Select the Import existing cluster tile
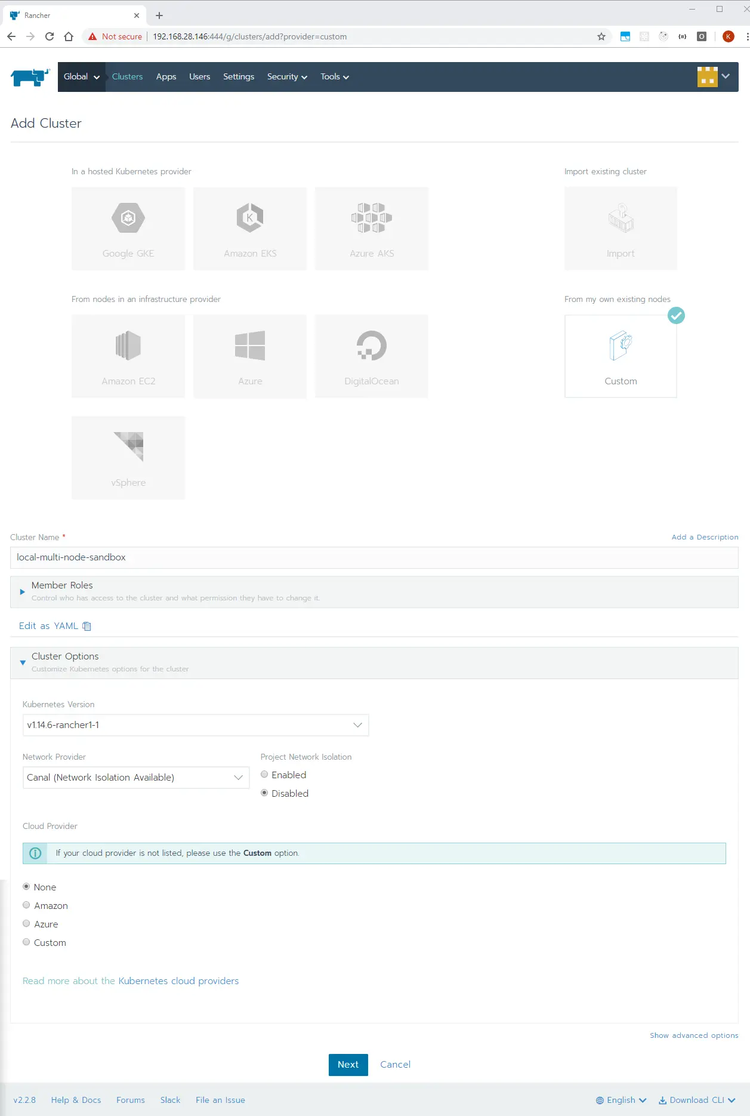Screen dimensions: 750x1116 (621, 229)
